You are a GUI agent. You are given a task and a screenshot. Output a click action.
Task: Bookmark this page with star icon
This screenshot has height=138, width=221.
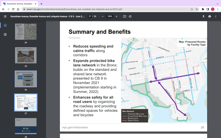pos(197,9)
